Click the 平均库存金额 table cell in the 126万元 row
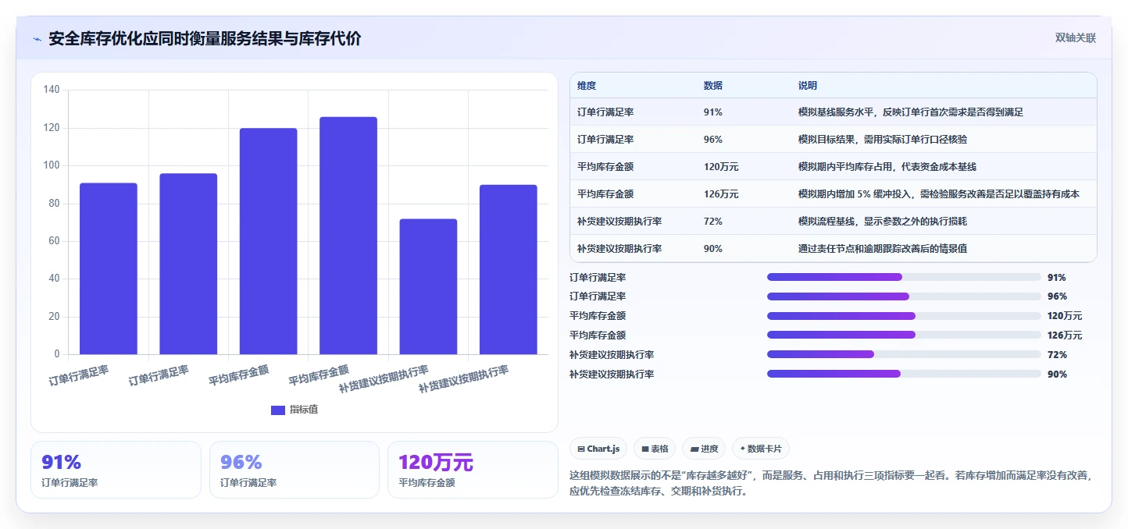The width and height of the screenshot is (1128, 529). click(x=605, y=194)
